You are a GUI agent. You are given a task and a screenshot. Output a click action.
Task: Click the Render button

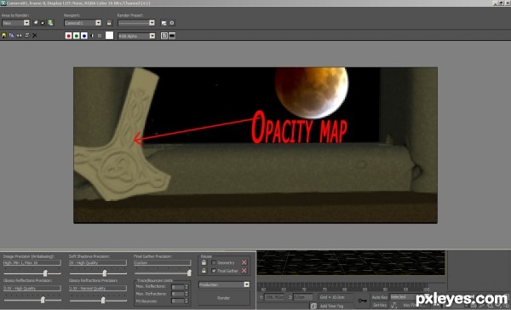(x=224, y=298)
